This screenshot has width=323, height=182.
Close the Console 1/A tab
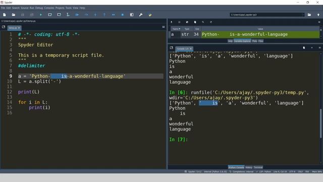click(191, 49)
